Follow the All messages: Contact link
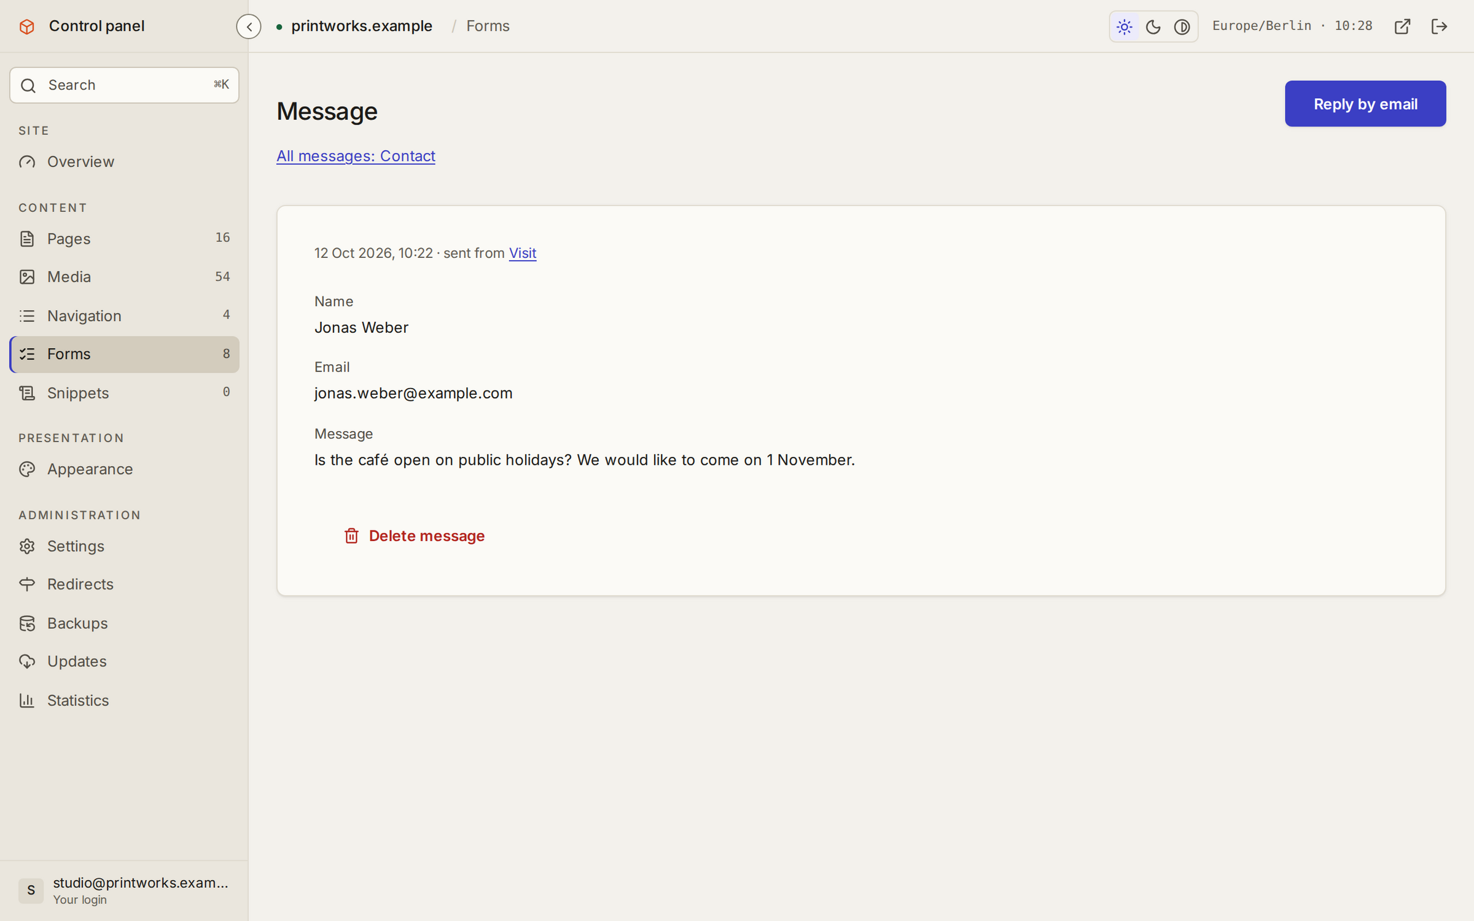The width and height of the screenshot is (1474, 921). (x=356, y=156)
